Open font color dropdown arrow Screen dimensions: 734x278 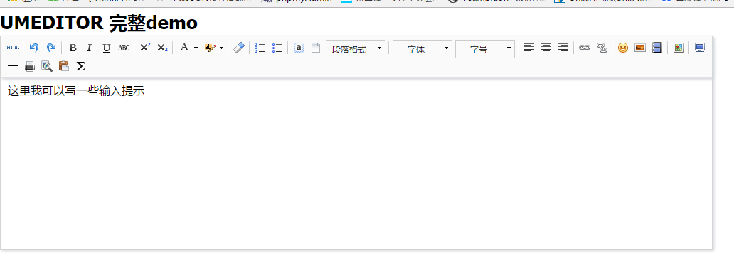click(x=196, y=48)
